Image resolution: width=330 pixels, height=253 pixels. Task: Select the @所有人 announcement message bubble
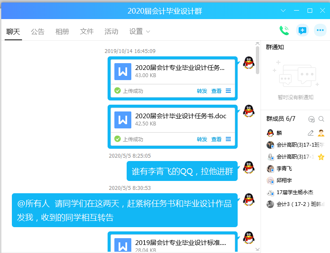point(125,210)
